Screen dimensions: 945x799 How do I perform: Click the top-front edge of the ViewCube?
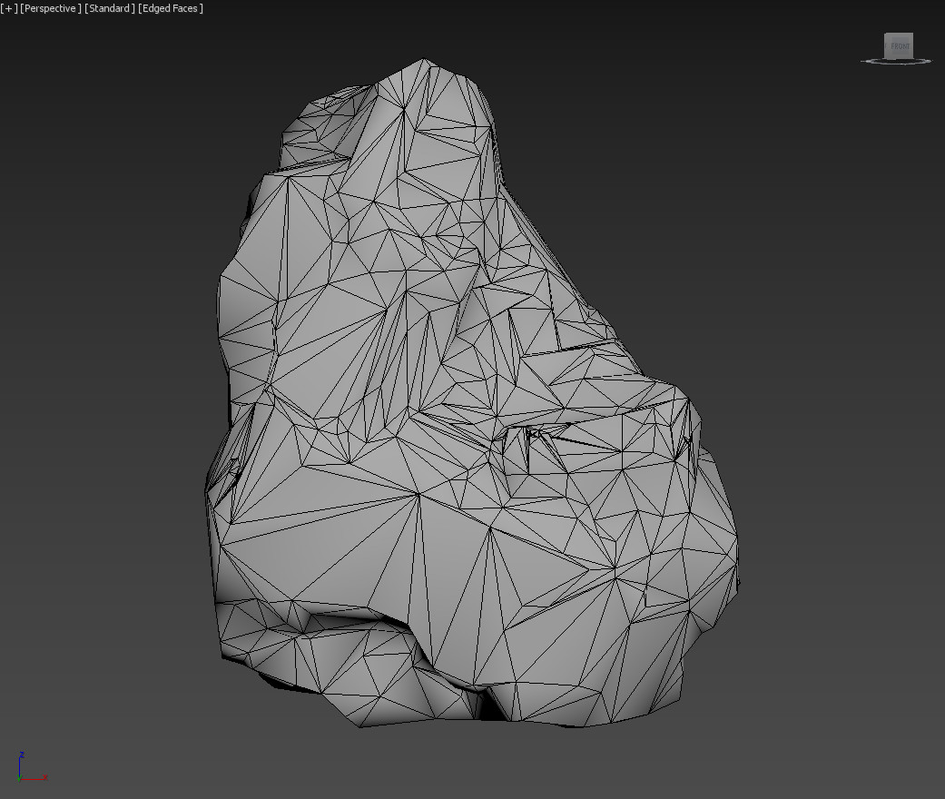899,35
